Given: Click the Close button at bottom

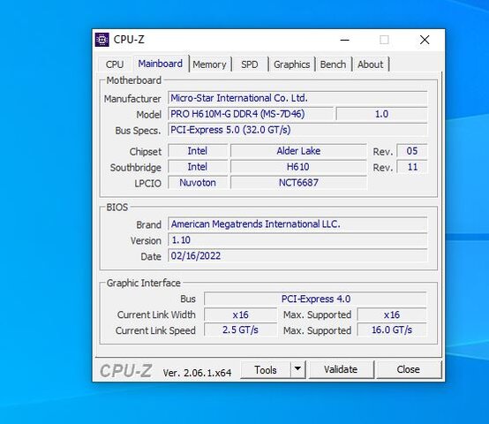Looking at the screenshot, I should 408,370.
